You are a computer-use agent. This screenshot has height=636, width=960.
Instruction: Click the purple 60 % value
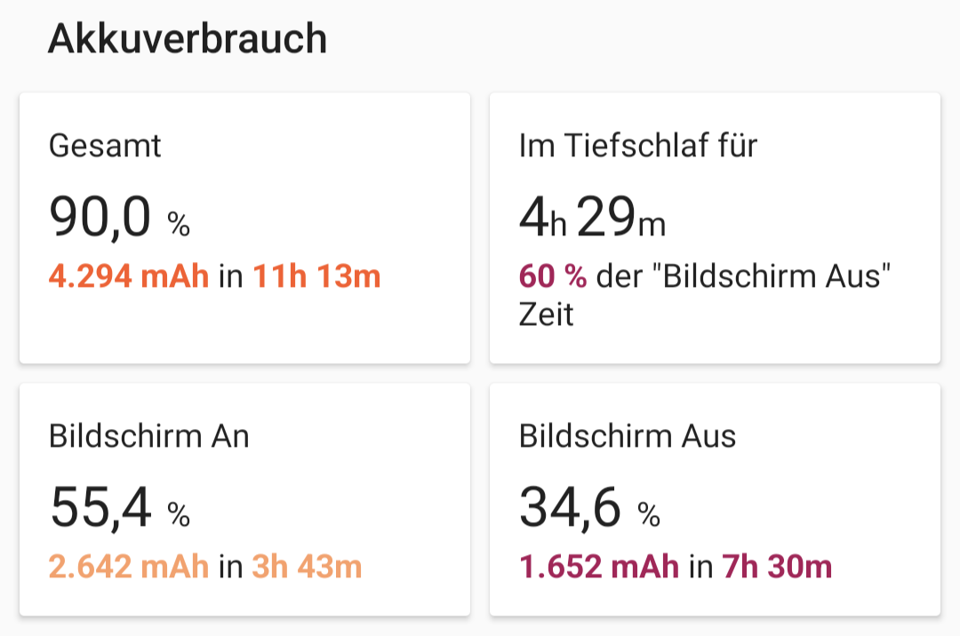pos(553,277)
